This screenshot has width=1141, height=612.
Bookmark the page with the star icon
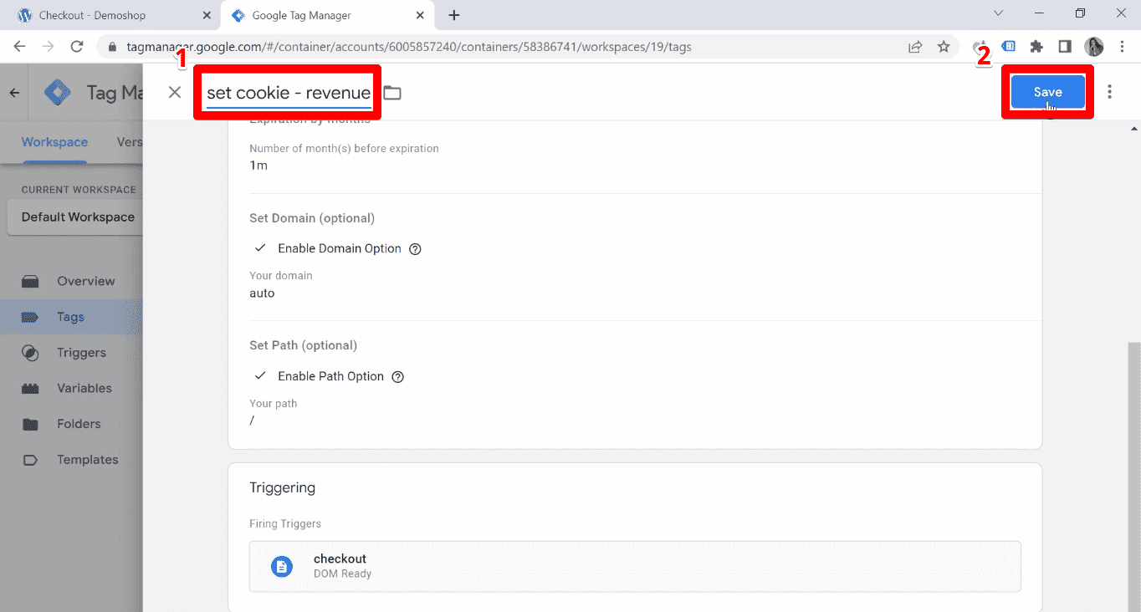(944, 47)
